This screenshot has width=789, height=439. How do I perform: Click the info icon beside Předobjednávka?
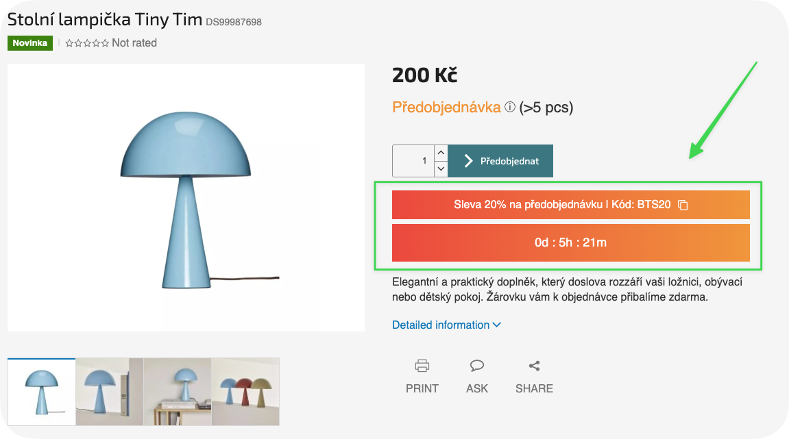click(510, 108)
